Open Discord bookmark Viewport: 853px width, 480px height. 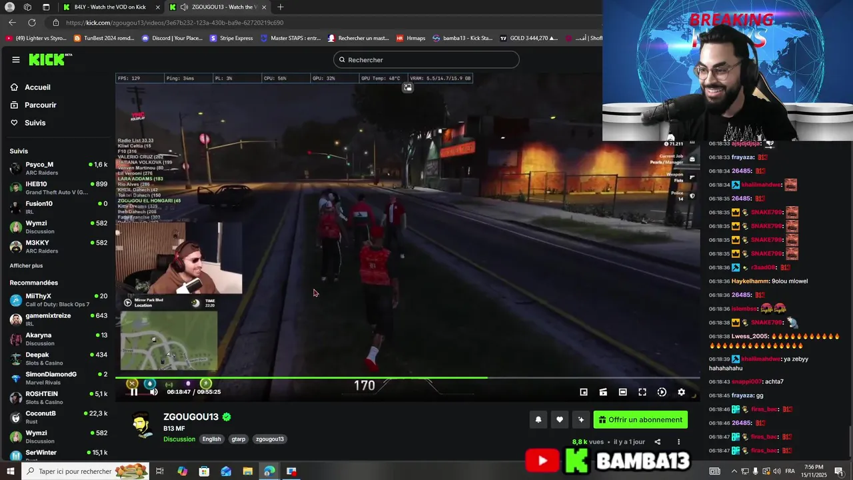[172, 38]
